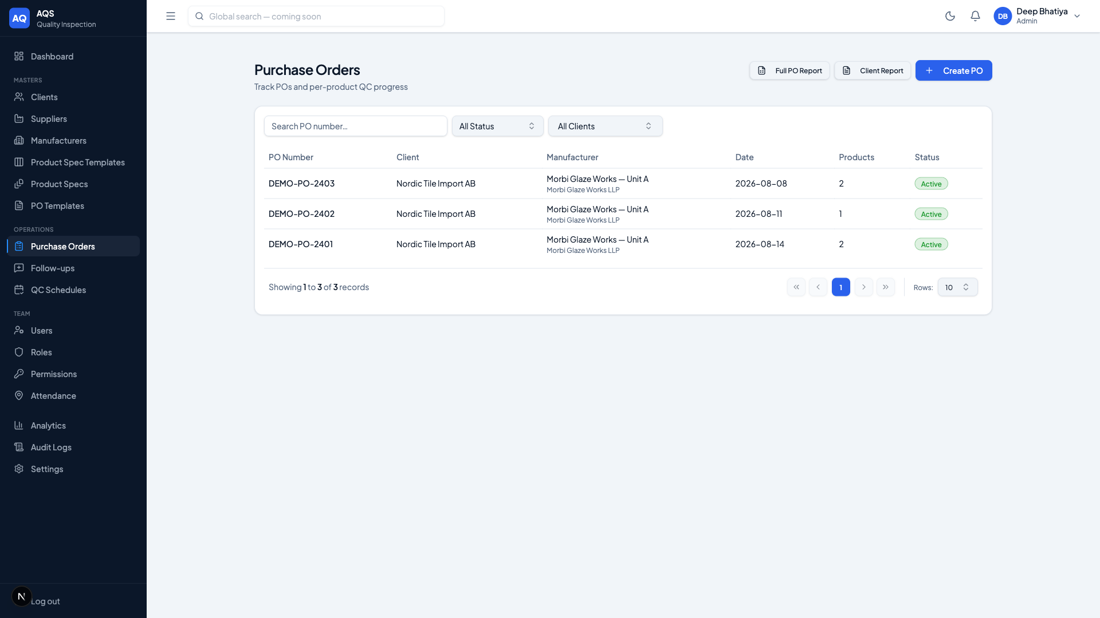The width and height of the screenshot is (1100, 618).
Task: Click the Analytics chart icon
Action: click(x=19, y=425)
